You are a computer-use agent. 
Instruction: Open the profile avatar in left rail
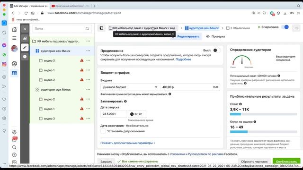(x=14, y=48)
